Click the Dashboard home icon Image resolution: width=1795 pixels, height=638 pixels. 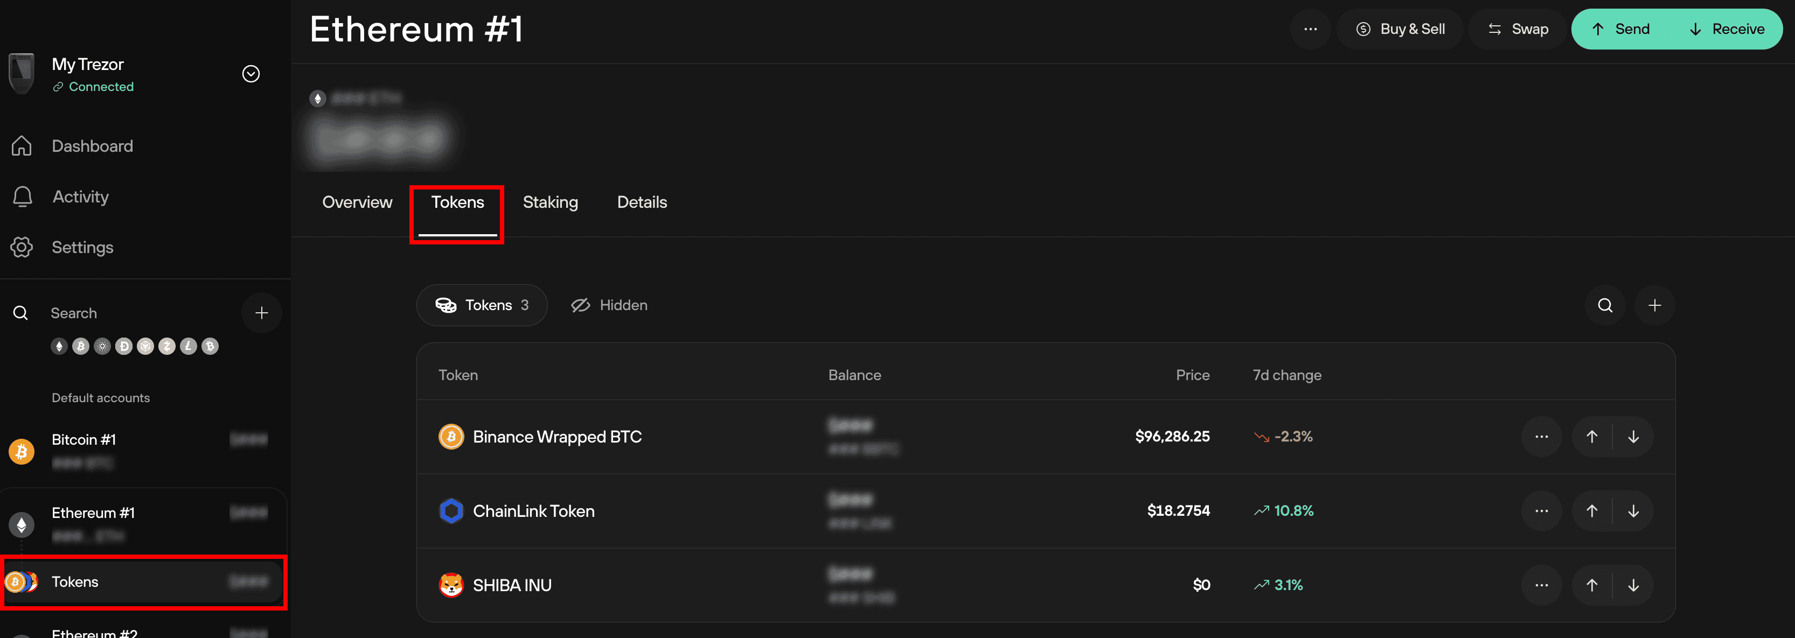coord(22,146)
